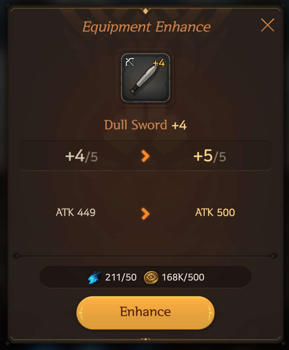This screenshot has width=289, height=350.
Task: Click the Dull Sword +4 item name
Action: (146, 125)
